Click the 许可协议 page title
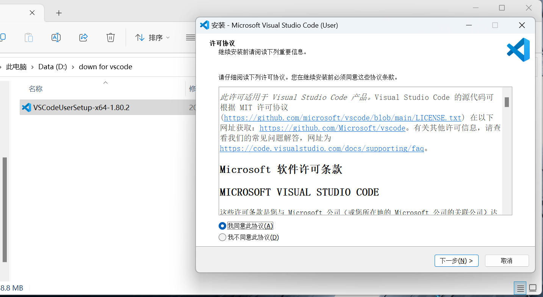Image resolution: width=543 pixels, height=297 pixels. (x=222, y=44)
